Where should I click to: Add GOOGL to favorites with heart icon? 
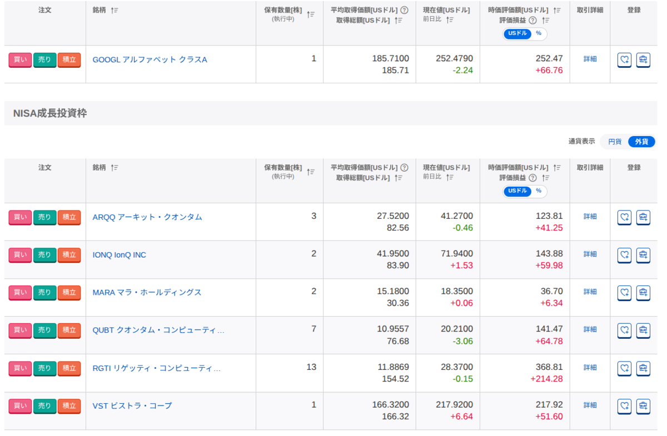[624, 60]
